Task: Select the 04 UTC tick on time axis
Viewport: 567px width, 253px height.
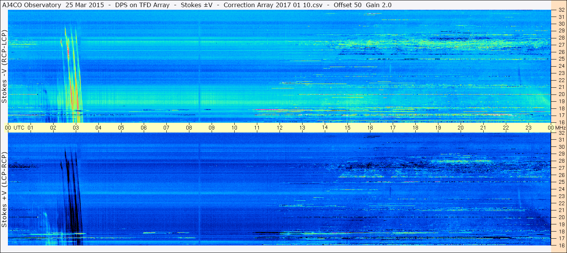Action: [98, 128]
